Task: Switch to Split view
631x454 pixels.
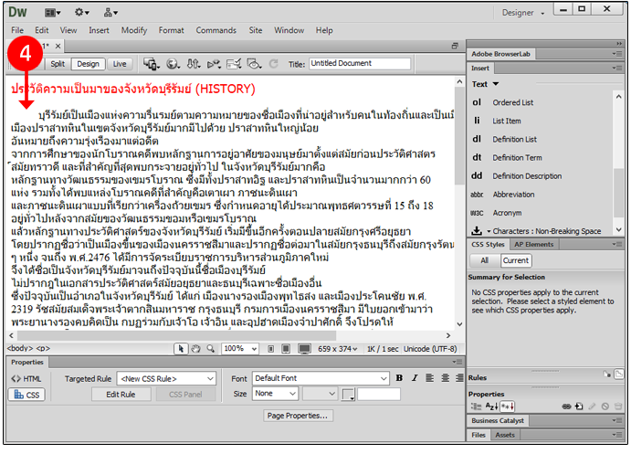Action: pos(58,64)
